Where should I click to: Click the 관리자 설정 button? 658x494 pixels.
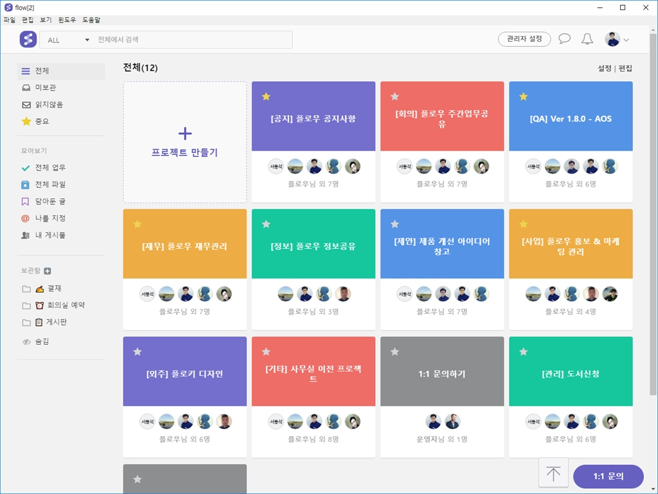[524, 39]
